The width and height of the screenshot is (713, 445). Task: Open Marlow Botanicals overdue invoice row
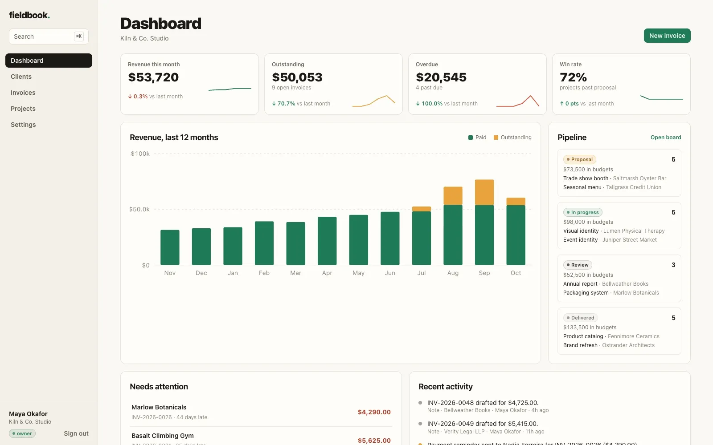point(261,412)
